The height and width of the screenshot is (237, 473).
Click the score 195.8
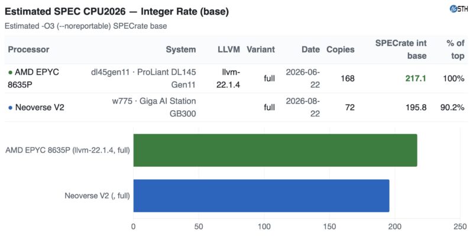pos(416,107)
